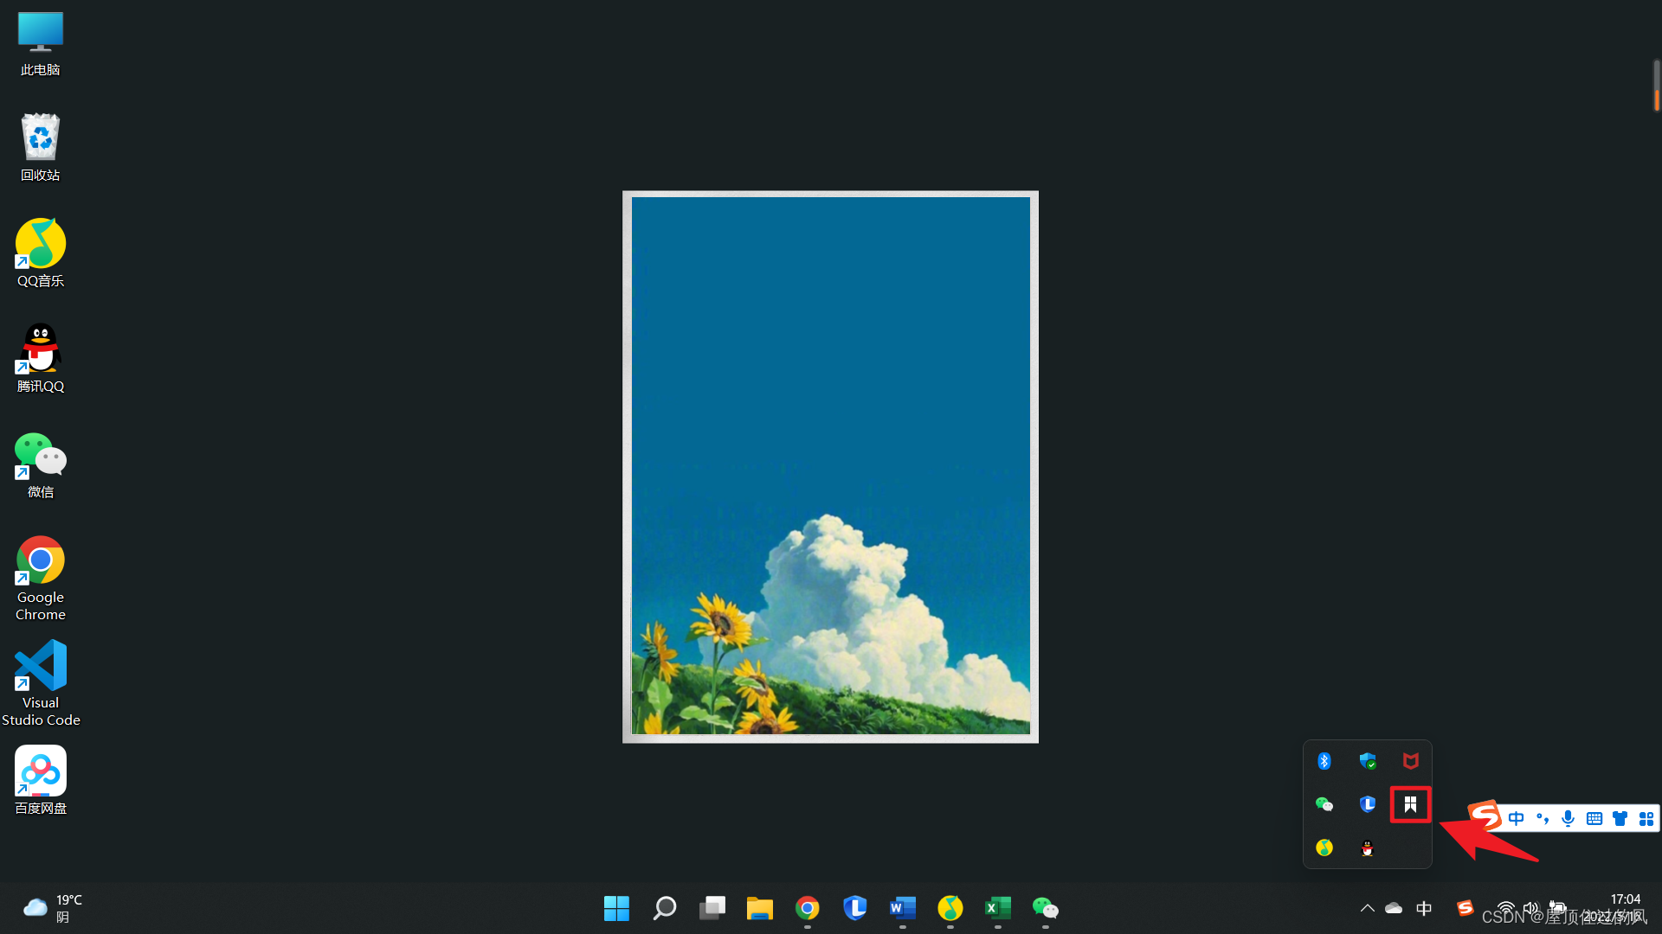The height and width of the screenshot is (934, 1662).
Task: Launch Search from the taskbar
Action: point(664,908)
